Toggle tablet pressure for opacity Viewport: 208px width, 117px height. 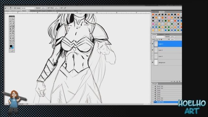point(48,8)
